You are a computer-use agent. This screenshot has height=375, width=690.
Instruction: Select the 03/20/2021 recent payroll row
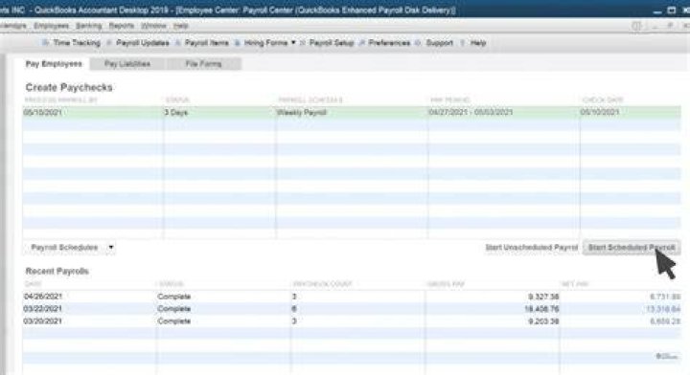(x=352, y=321)
